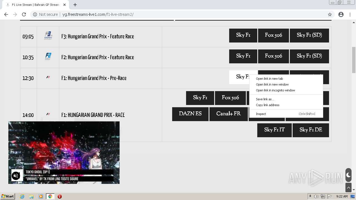Launch Internet Explorer from the taskbar
The width and height of the screenshot is (356, 200).
pos(22,196)
